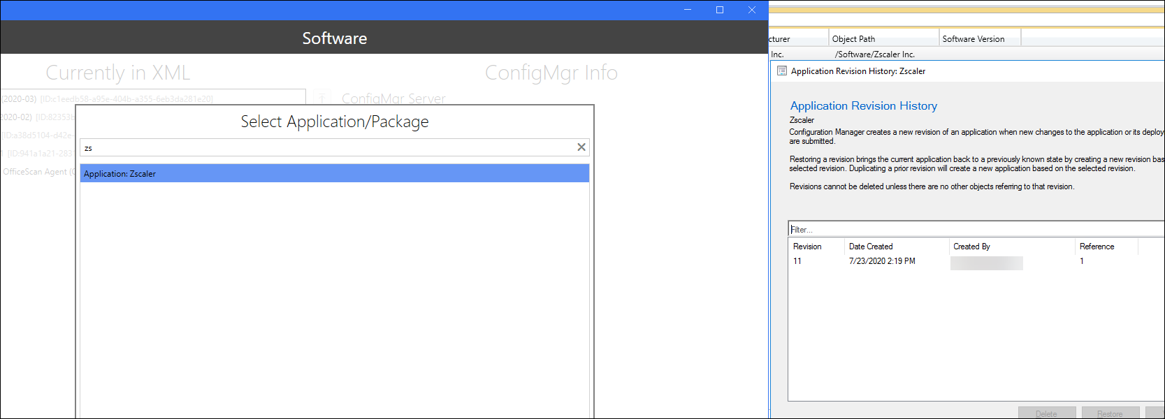Sort by the Date Created column header
Screen dimensions: 1165x419
897,247
